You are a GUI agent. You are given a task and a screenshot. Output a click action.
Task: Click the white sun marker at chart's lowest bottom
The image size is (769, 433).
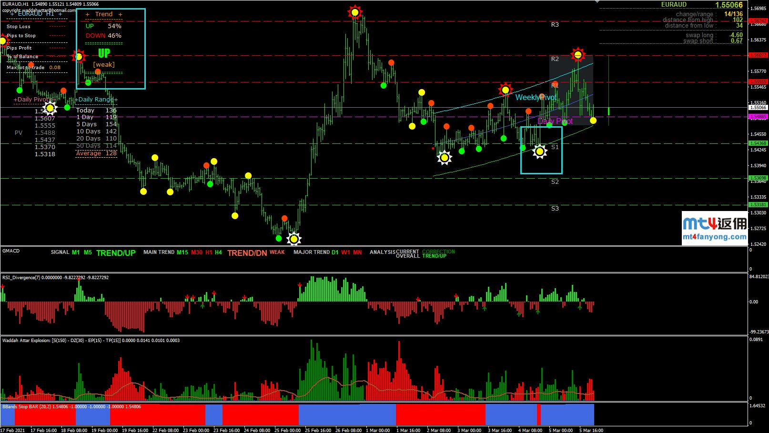click(x=294, y=239)
